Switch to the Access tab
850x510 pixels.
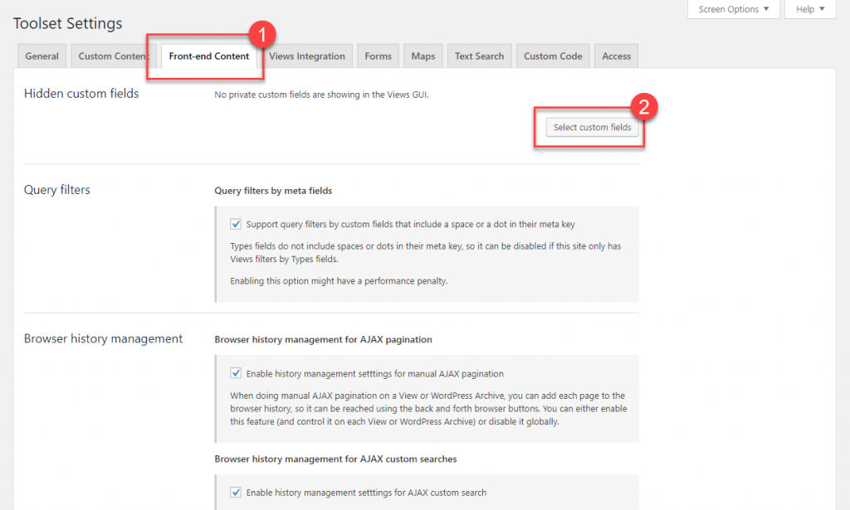(x=616, y=56)
